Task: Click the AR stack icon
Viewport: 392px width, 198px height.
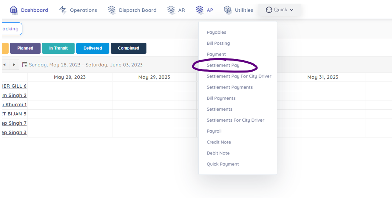Action: [x=171, y=10]
